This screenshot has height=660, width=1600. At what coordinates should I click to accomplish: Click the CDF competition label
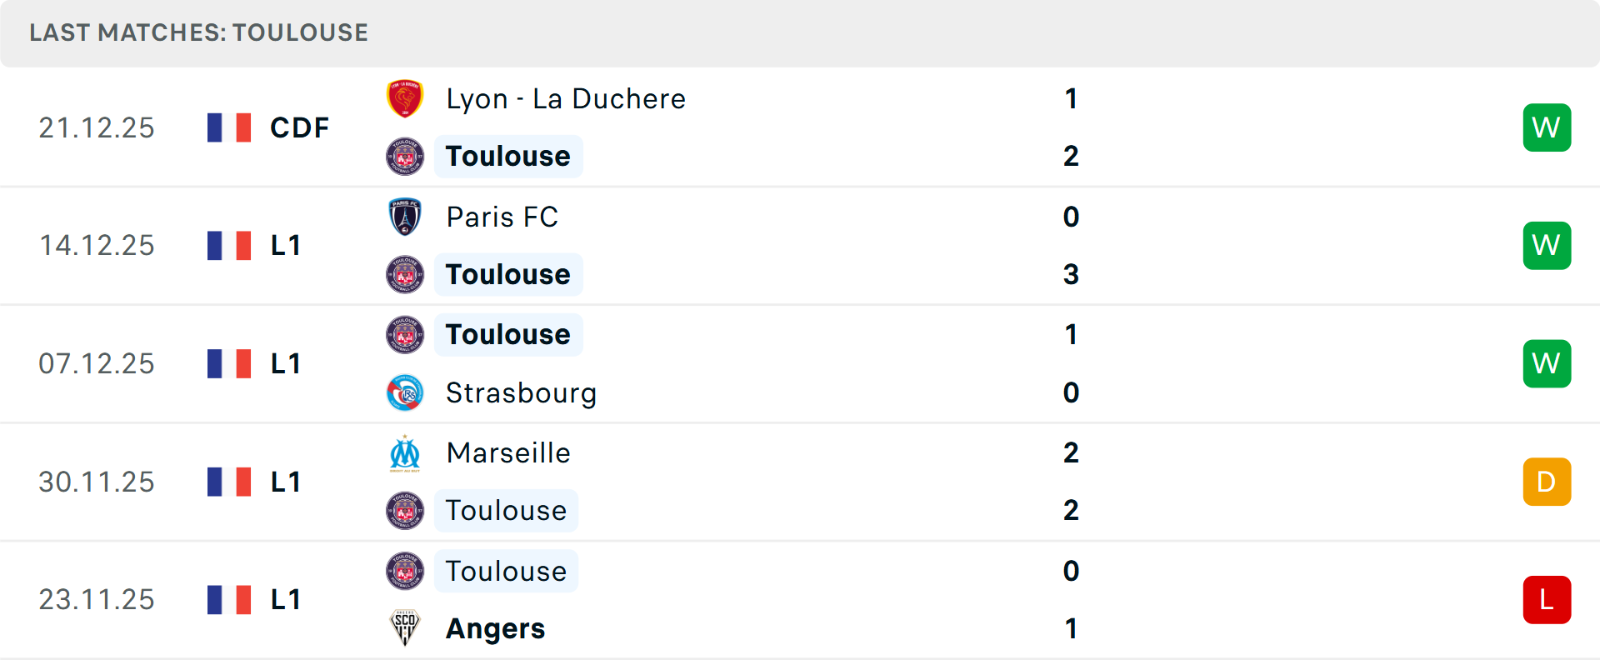click(x=299, y=127)
